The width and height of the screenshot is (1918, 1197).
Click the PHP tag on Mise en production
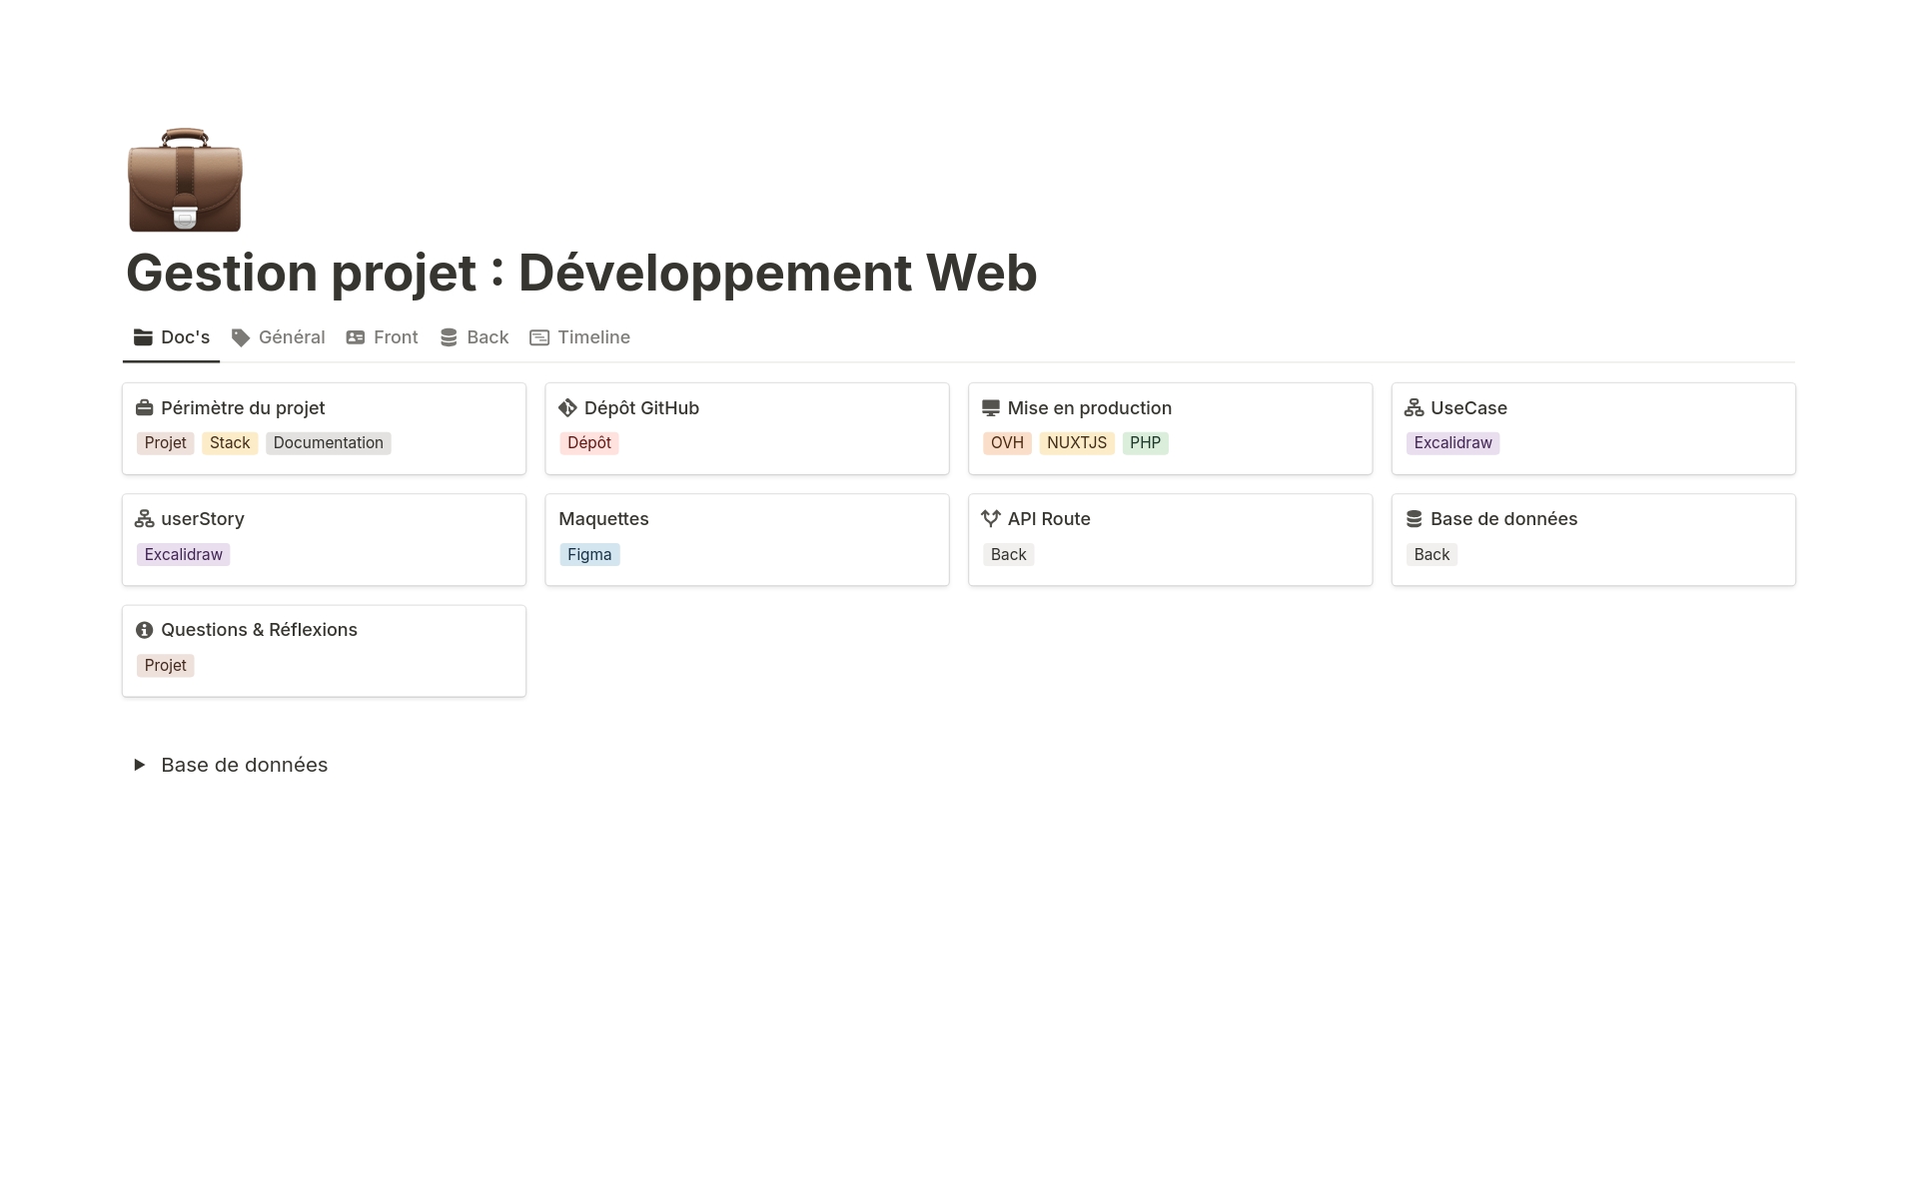pos(1145,442)
